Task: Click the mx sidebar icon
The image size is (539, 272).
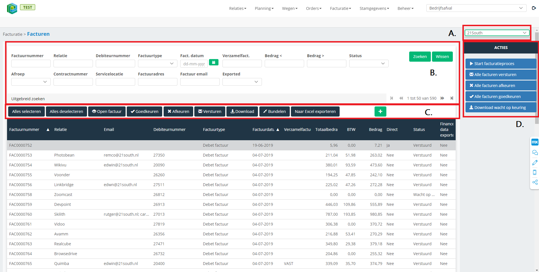Action: click(x=534, y=142)
